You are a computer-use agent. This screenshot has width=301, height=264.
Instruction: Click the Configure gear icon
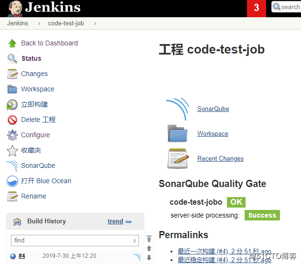[x=12, y=135]
